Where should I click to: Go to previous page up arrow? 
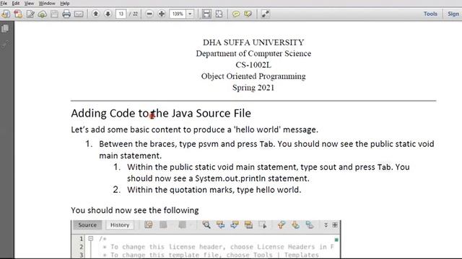95,14
